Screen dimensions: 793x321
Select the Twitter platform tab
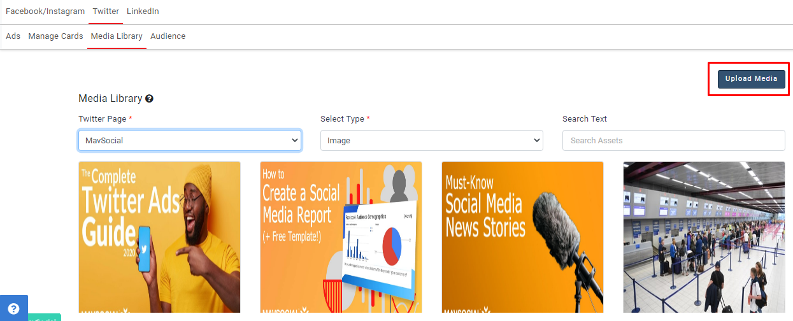pos(106,11)
